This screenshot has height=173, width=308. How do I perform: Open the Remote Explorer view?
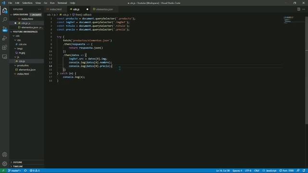4,57
